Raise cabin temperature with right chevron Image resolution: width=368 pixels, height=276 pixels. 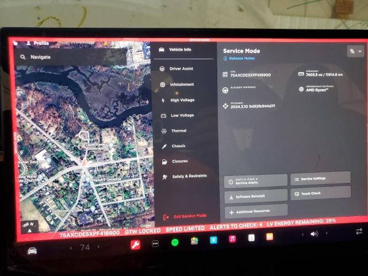[x=98, y=247]
